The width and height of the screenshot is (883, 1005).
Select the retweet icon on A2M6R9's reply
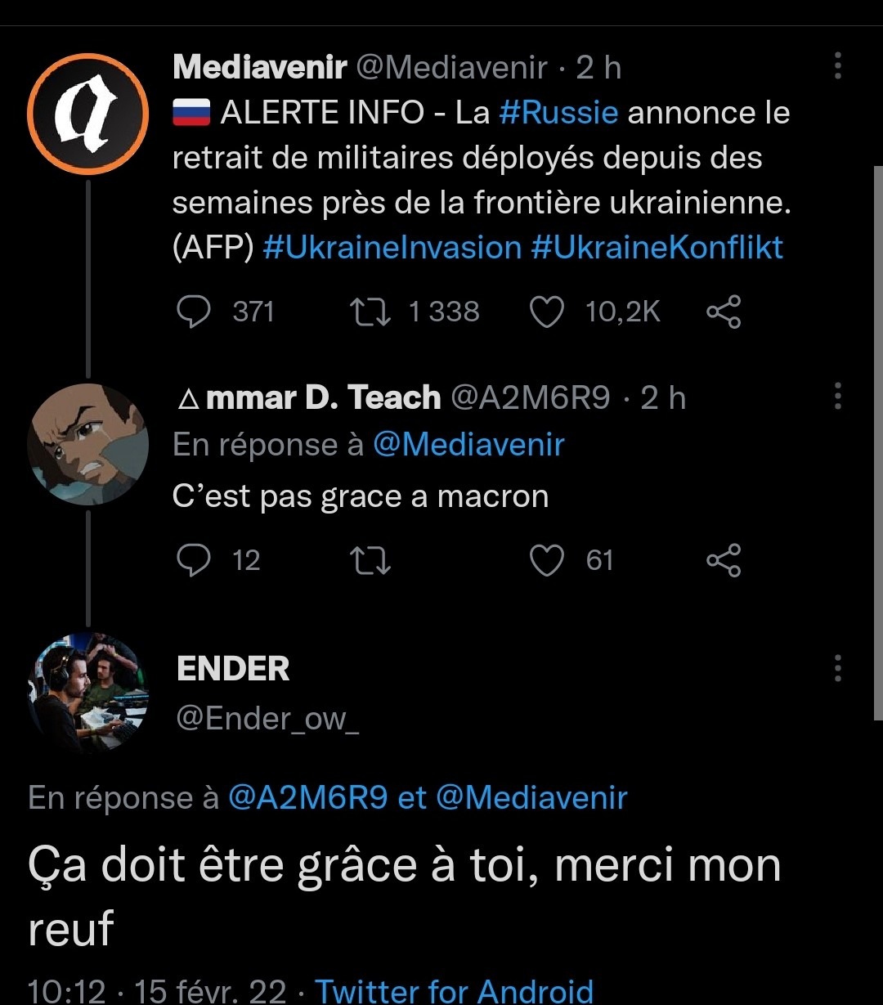click(x=370, y=560)
